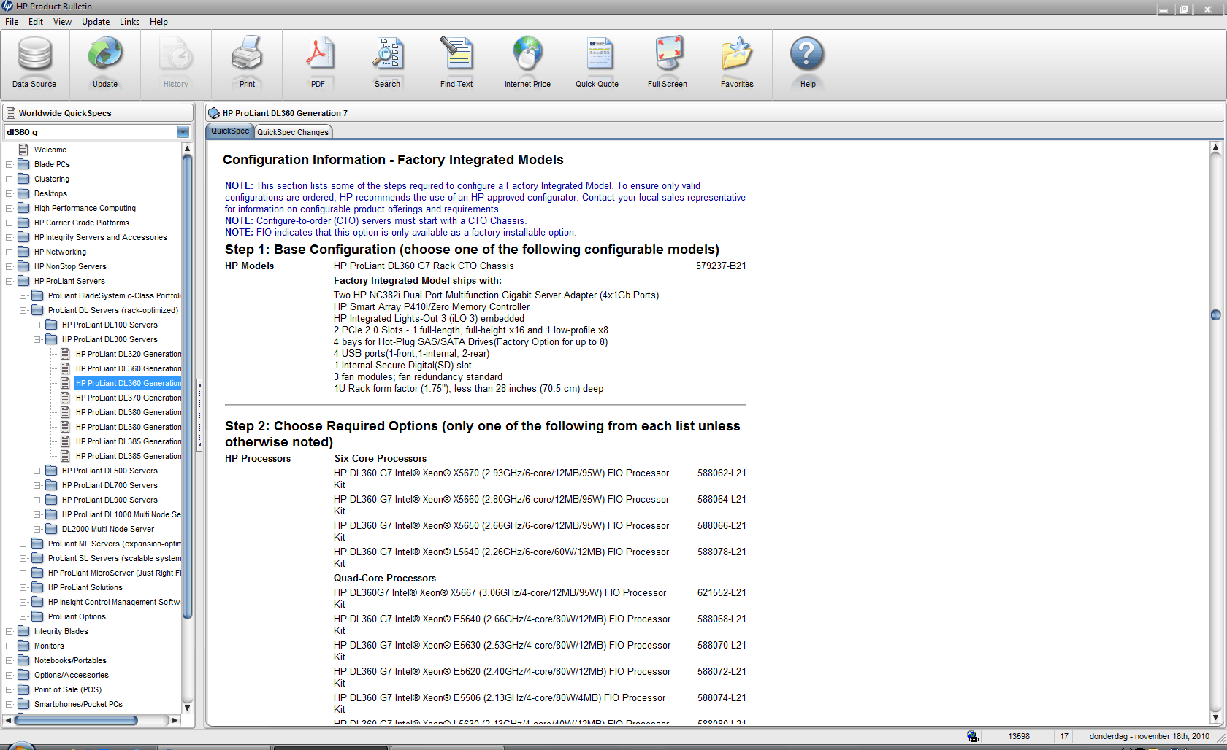This screenshot has width=1227, height=750.
Task: Open the View menu
Action: pos(62,22)
